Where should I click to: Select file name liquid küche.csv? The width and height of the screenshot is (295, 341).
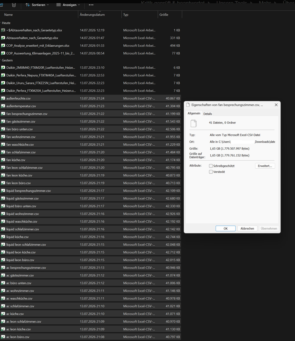18,237
